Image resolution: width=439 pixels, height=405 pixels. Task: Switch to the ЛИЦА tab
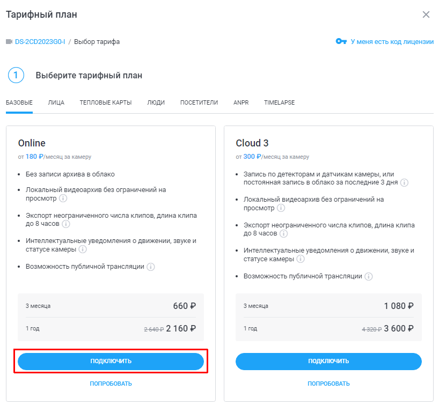coord(56,102)
